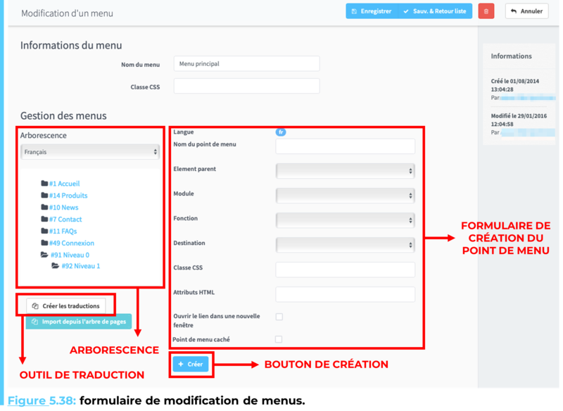Click 'Créer les traductions' button
563x411 pixels.
(x=66, y=306)
